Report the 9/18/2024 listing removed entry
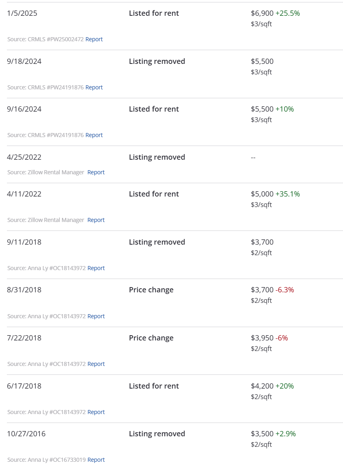343x465 pixels. coord(94,87)
